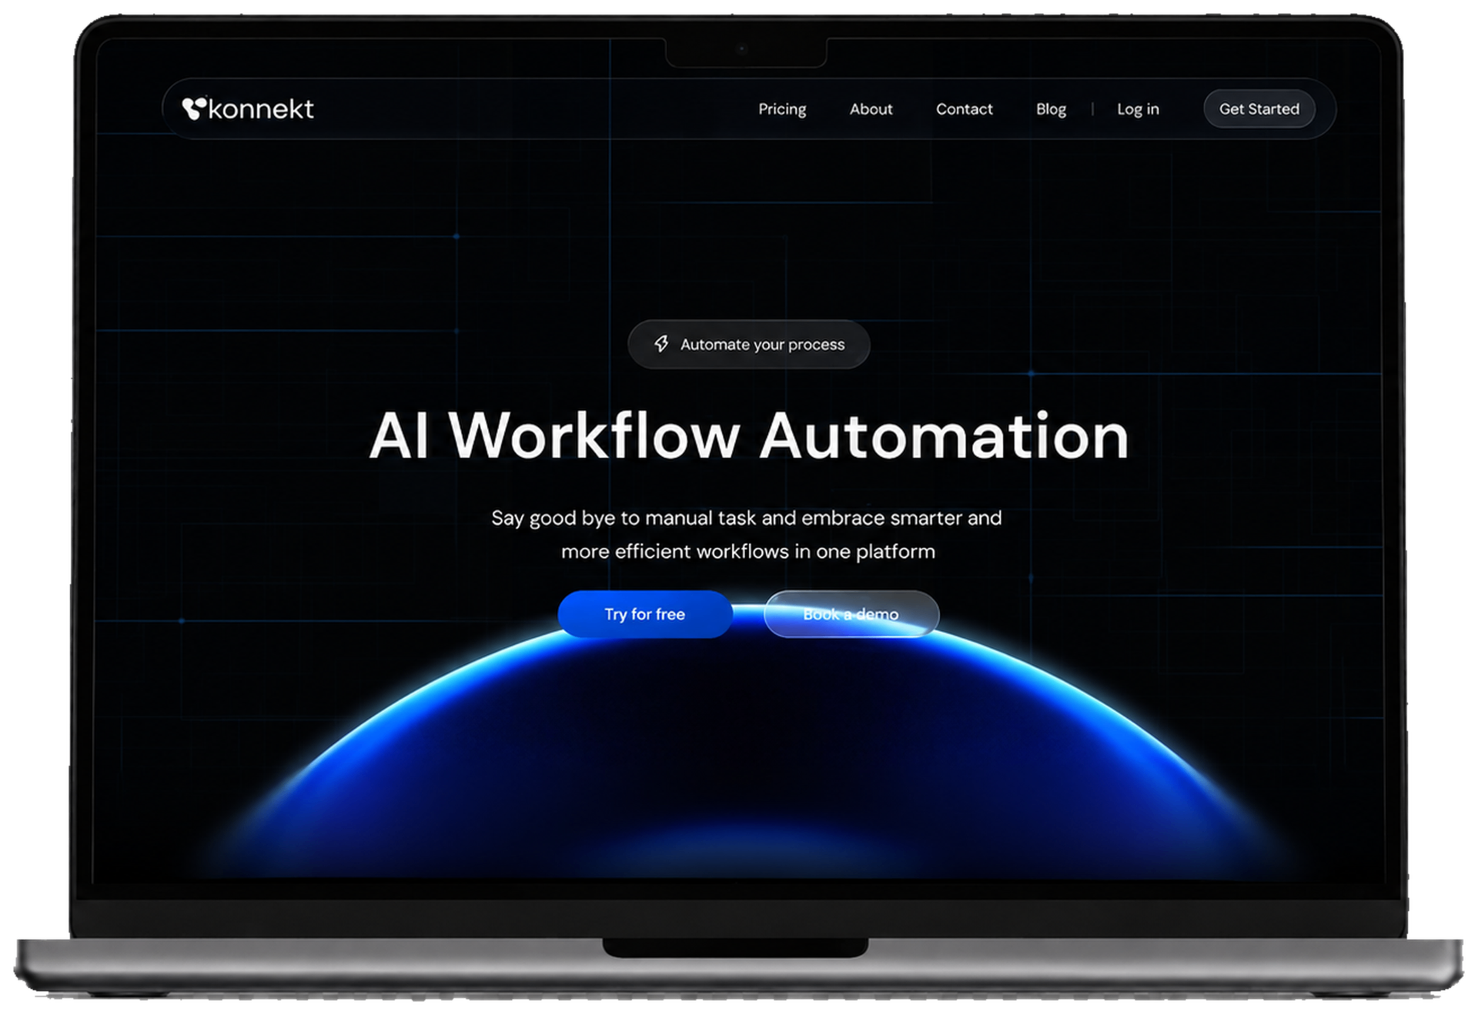Click the 'Say good bye to manual task' text

click(x=624, y=518)
